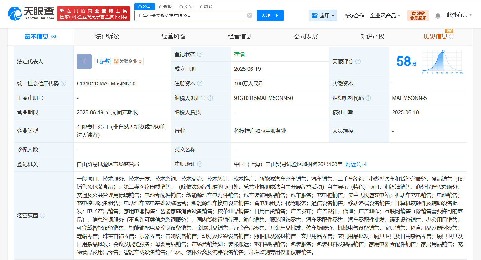Image resolution: width=481 pixels, height=260 pixels.
Task: Click the TianYanCha logo
Action: (31, 14)
